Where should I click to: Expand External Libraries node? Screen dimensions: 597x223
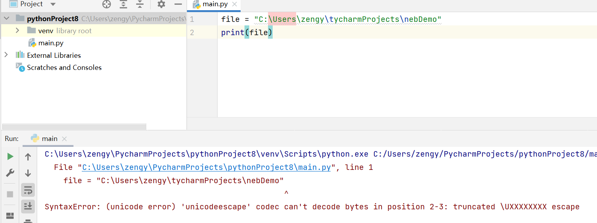click(x=6, y=55)
